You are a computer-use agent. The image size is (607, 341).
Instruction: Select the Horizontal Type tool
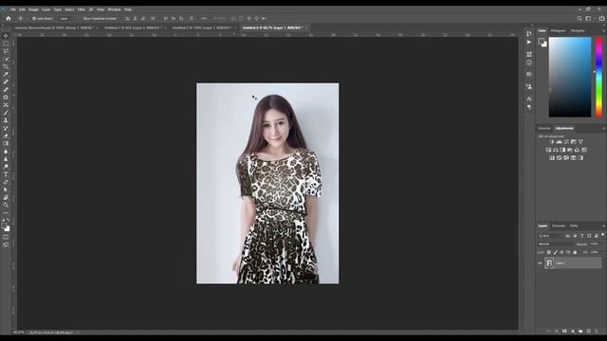pos(6,174)
